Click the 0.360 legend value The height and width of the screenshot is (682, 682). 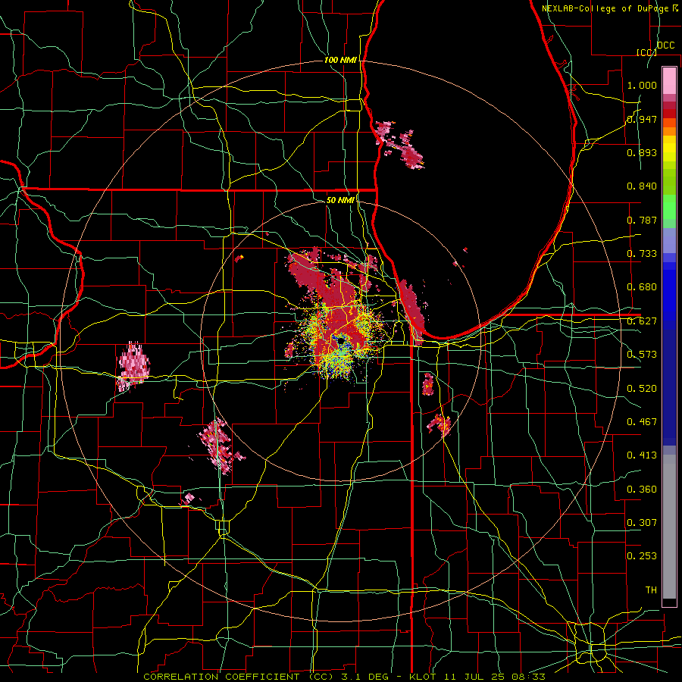click(642, 490)
